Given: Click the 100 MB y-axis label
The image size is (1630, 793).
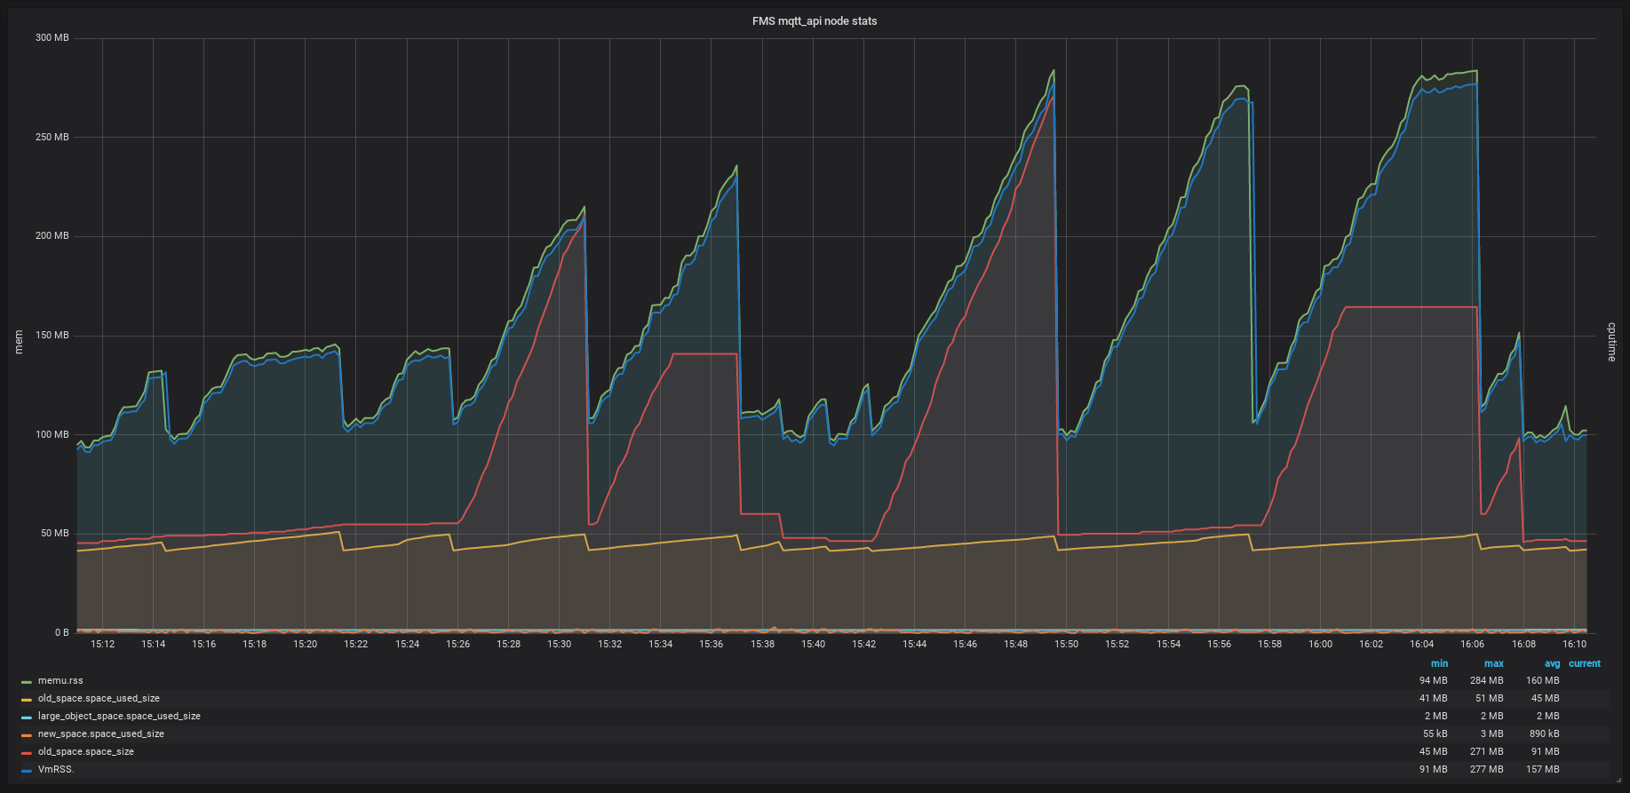Looking at the screenshot, I should (x=52, y=435).
